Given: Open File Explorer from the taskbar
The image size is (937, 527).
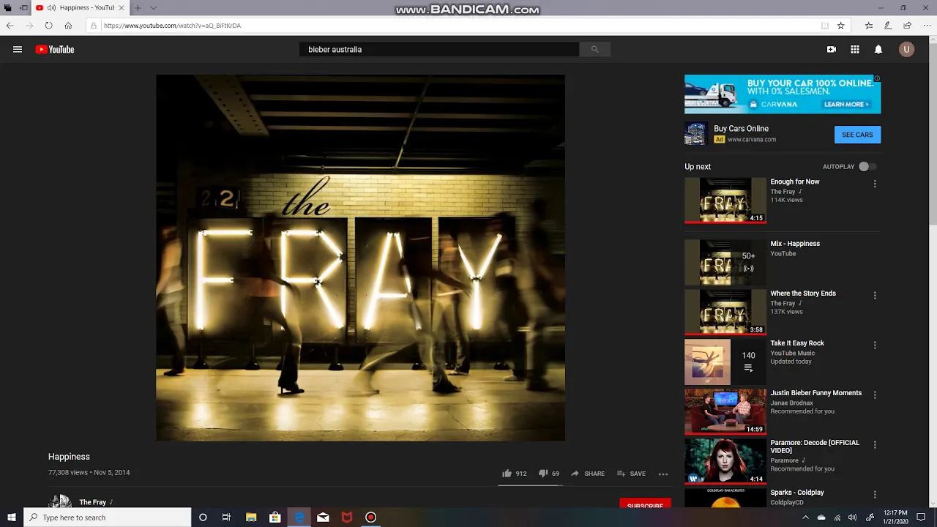Looking at the screenshot, I should (251, 517).
